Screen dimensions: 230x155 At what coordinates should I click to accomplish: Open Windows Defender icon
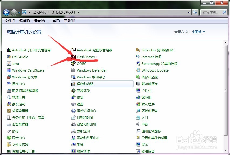(x=74, y=70)
